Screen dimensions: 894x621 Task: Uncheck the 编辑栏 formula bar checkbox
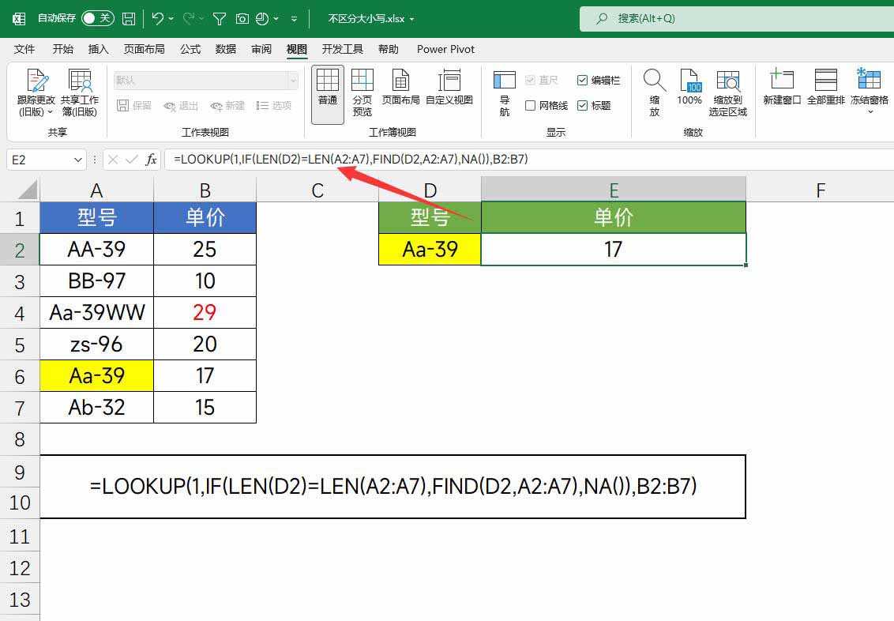pyautogui.click(x=583, y=81)
